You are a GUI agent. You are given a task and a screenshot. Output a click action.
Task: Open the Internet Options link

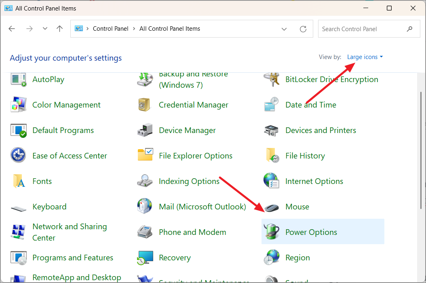(314, 181)
